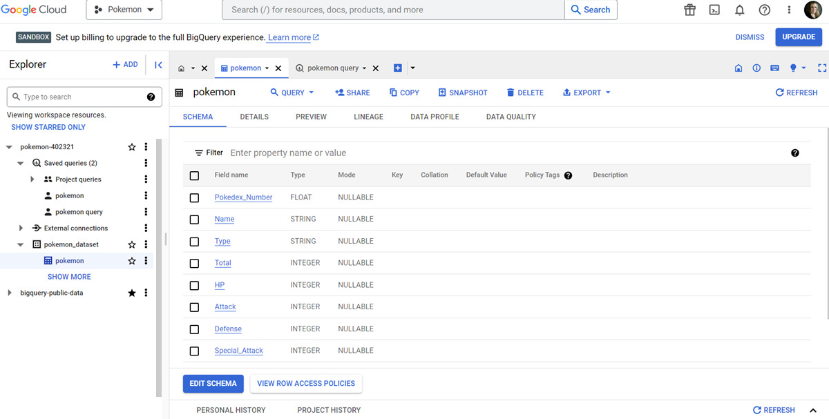
Task: Unstar bigquery-public-data project
Action: pyautogui.click(x=132, y=293)
